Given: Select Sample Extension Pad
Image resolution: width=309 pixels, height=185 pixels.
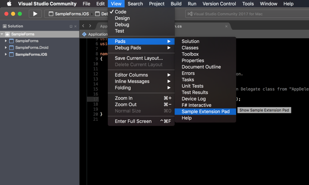Looking at the screenshot, I should (x=205, y=111).
